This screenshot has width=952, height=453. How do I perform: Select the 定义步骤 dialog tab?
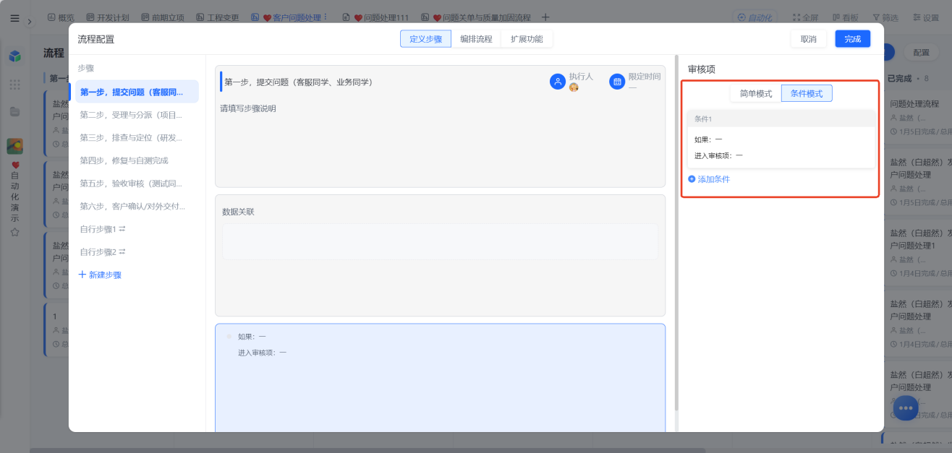tap(425, 39)
